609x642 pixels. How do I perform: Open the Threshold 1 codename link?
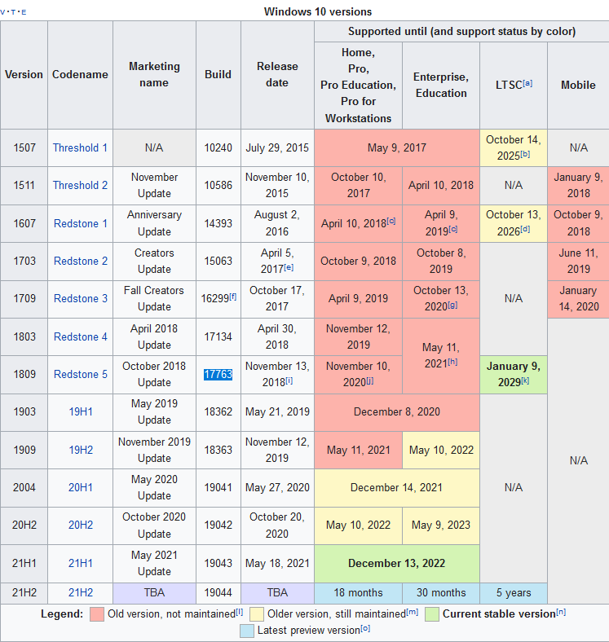(x=80, y=147)
